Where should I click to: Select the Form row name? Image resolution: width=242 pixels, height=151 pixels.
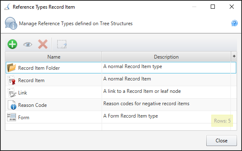23,118
